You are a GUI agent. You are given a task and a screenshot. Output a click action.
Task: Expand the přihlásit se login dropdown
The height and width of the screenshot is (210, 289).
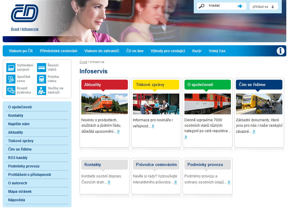(x=264, y=6)
